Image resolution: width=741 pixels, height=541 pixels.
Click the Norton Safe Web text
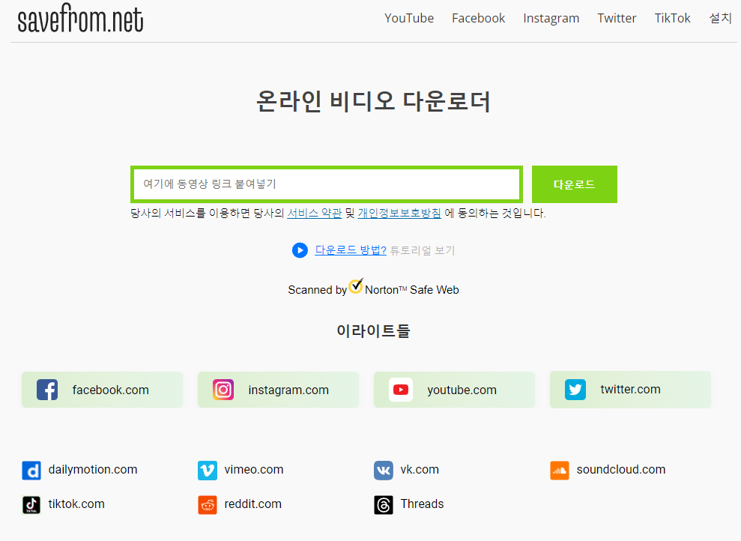click(x=411, y=290)
